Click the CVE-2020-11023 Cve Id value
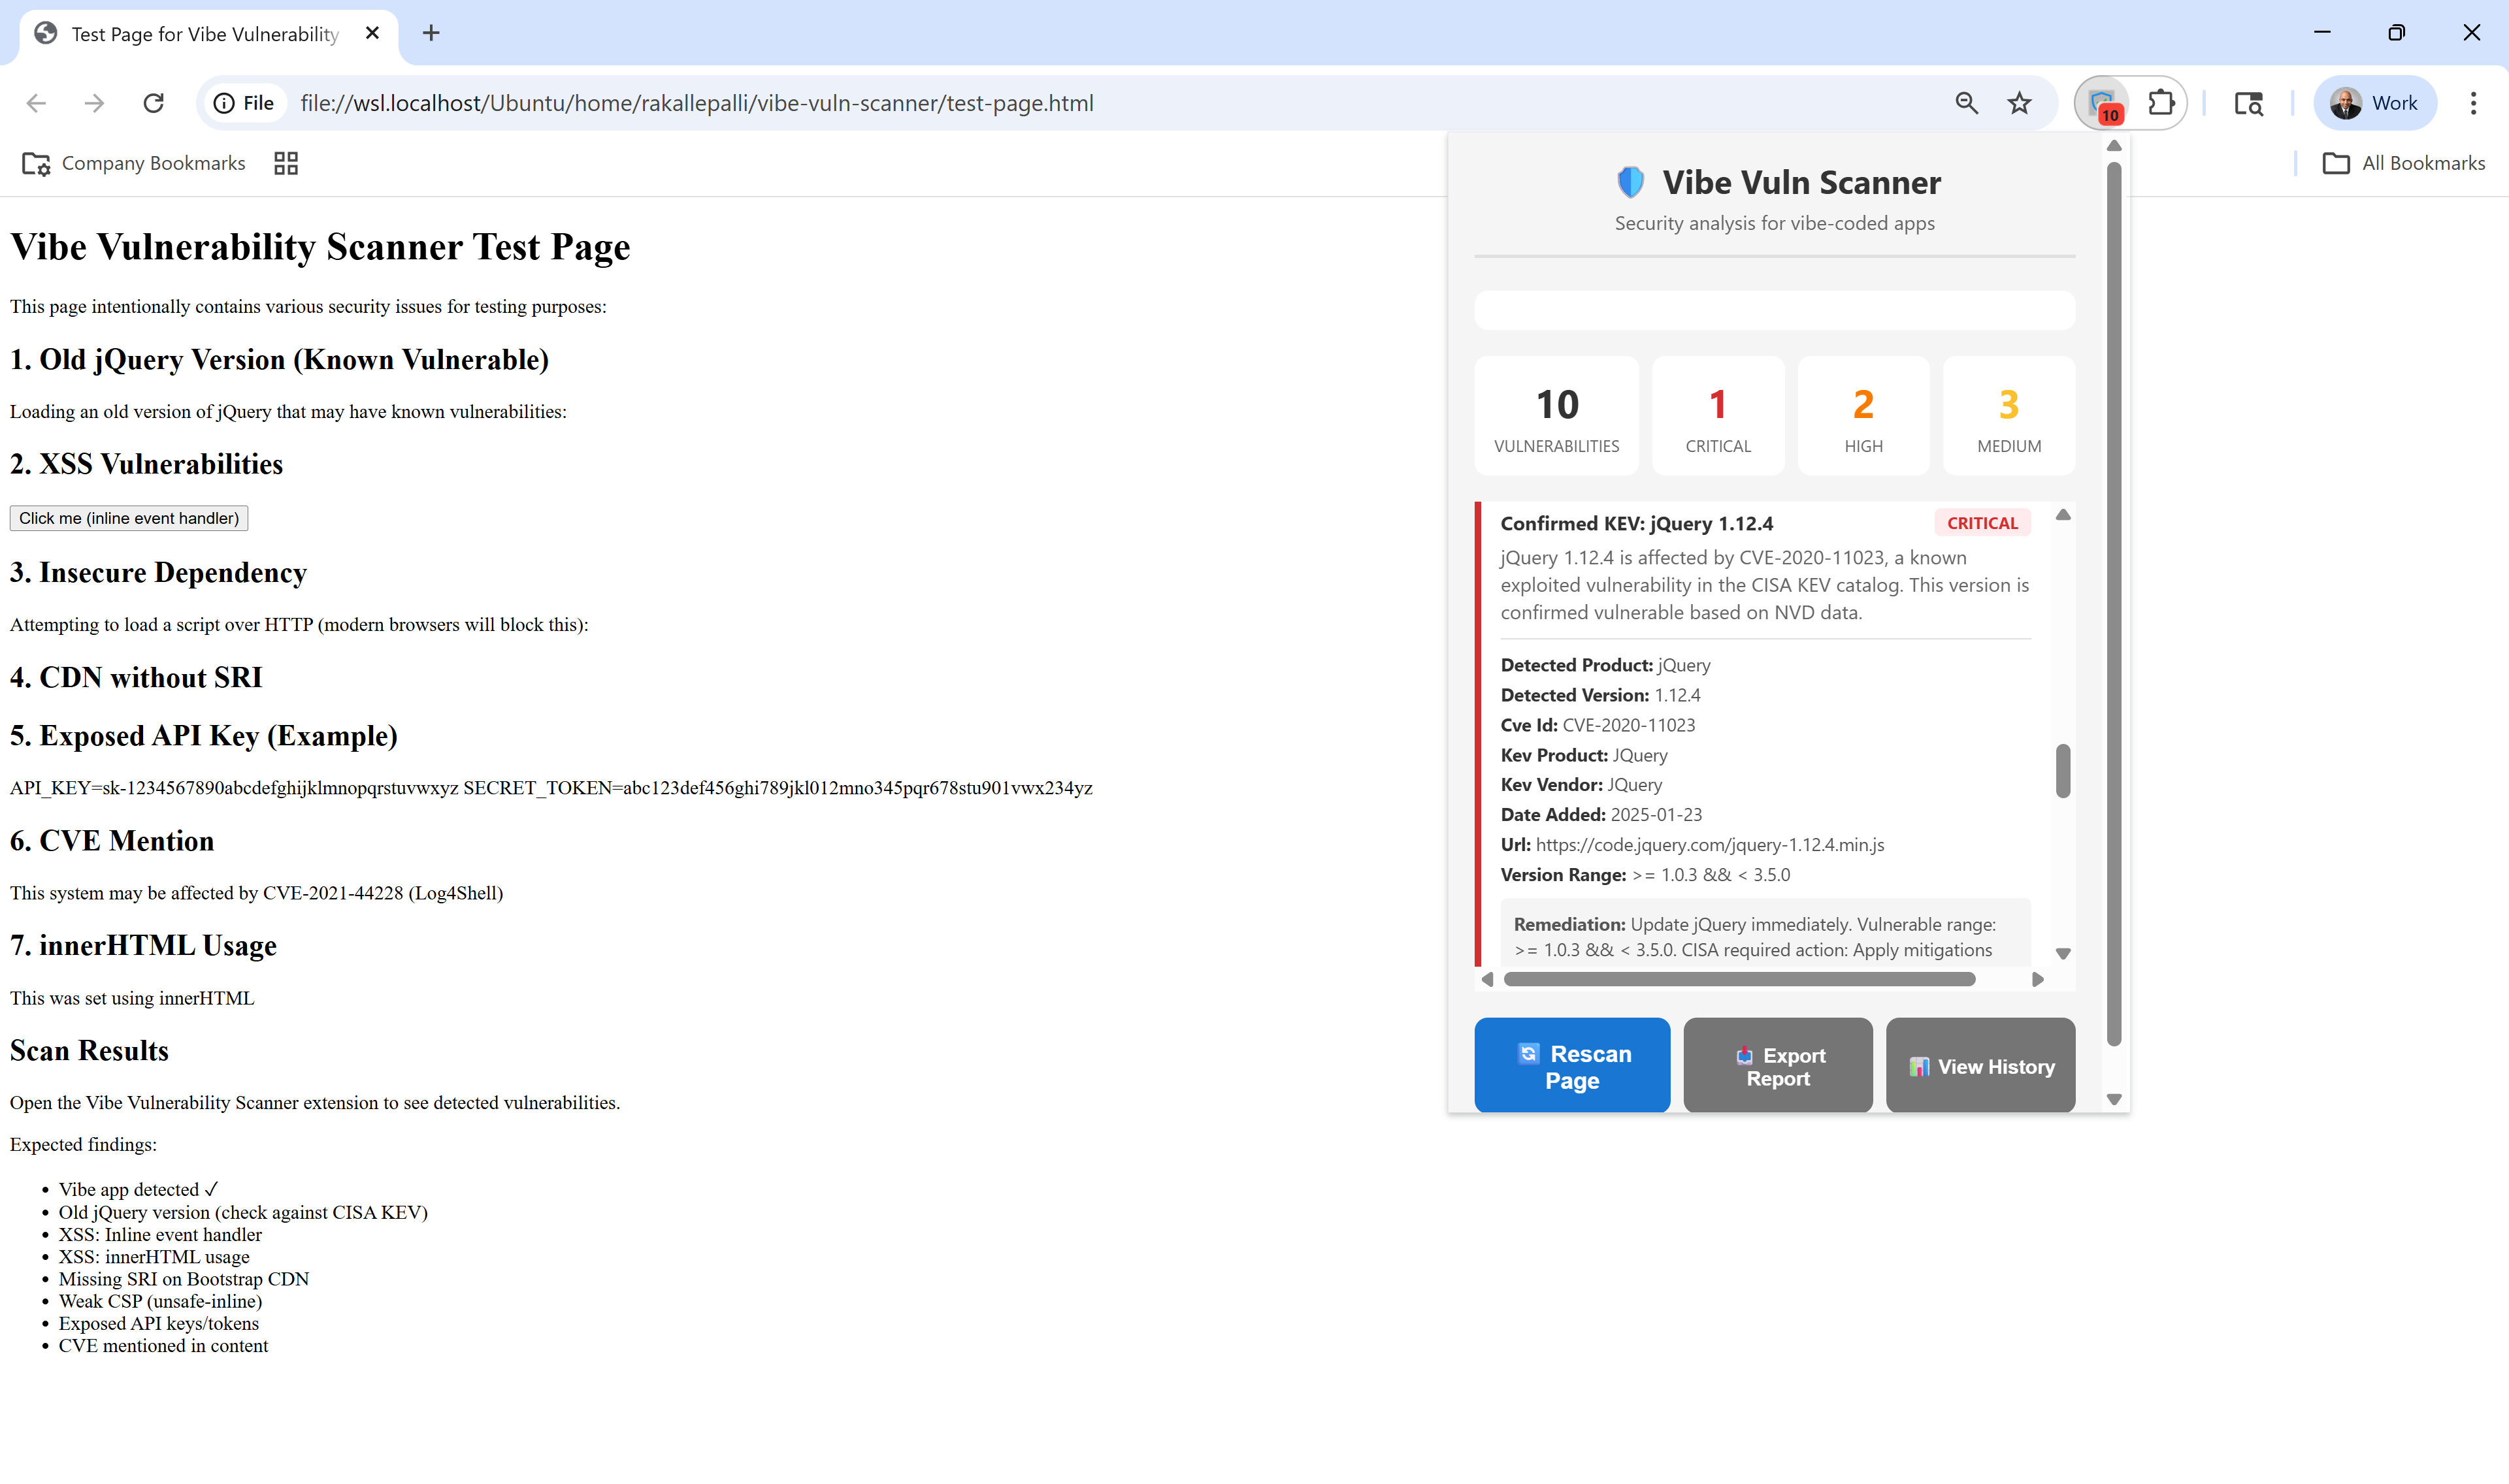This screenshot has width=2509, height=1484. 1629,725
